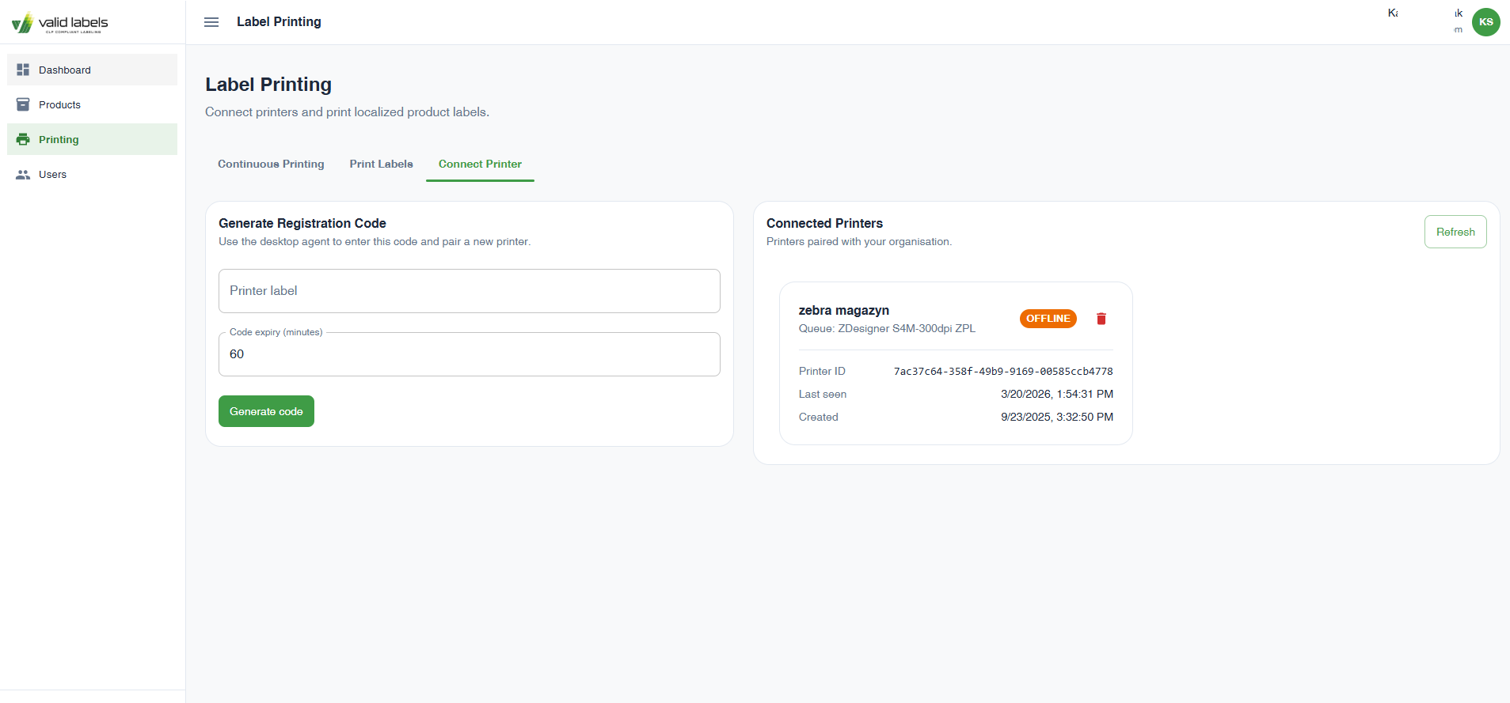Refresh the Connected Printers list
Screen dimensions: 1510x703
coord(1455,232)
